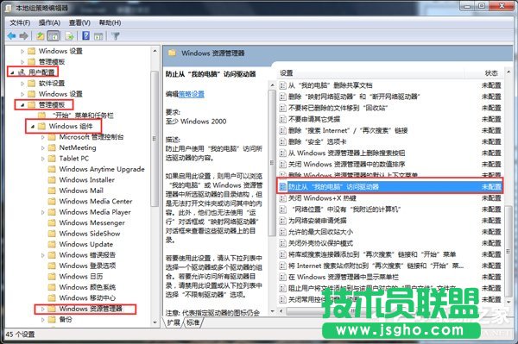Expand the Windows 错误报告 node
Image resolution: width=518 pixels, height=344 pixels.
[43, 255]
